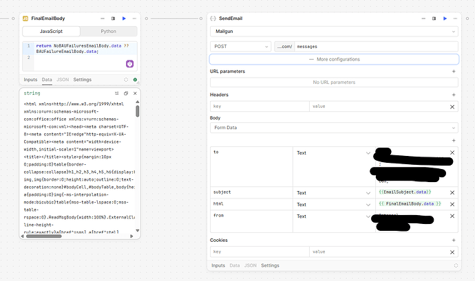Click the ...com/ base URL prefix

pos(284,47)
